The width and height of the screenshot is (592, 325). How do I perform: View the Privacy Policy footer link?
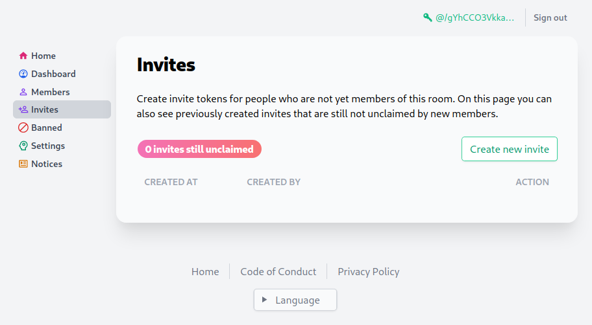pyautogui.click(x=369, y=271)
